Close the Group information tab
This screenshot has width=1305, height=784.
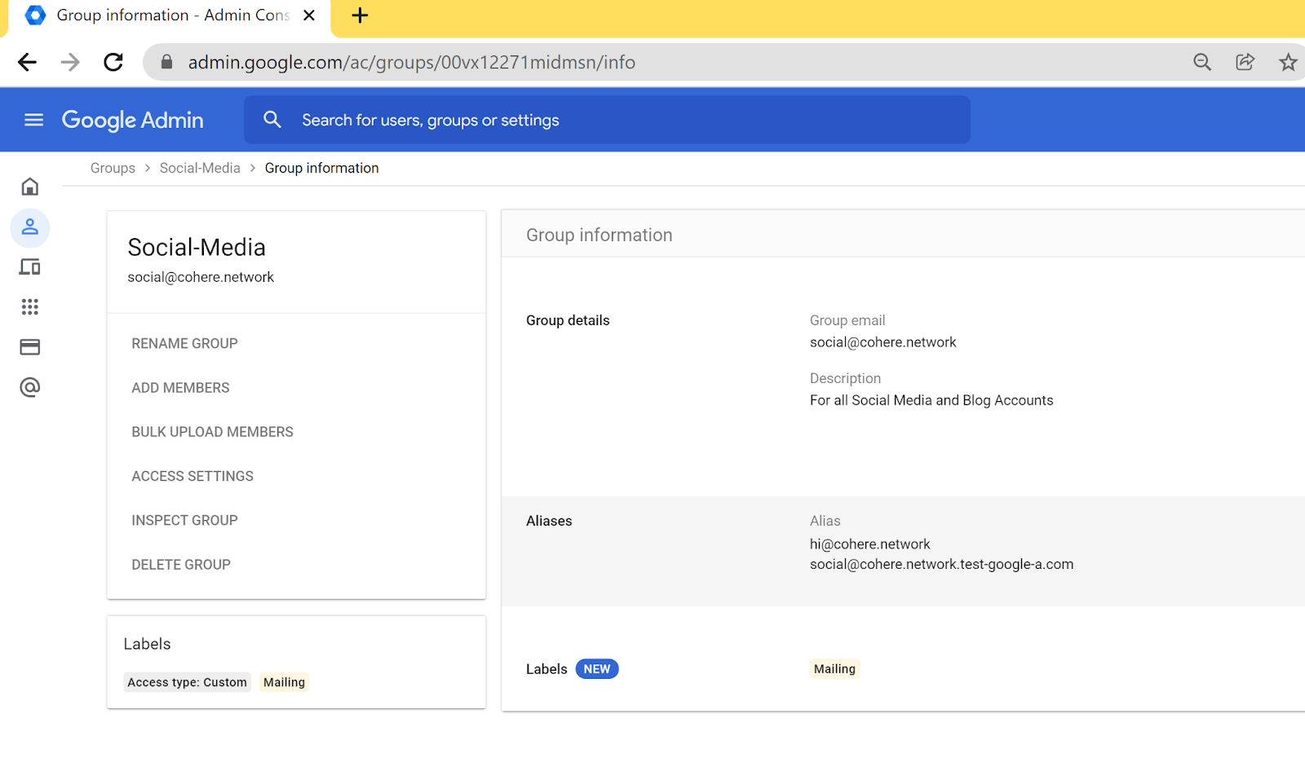tap(309, 15)
